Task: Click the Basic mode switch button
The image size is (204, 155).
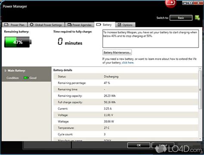Action: [x=181, y=18]
